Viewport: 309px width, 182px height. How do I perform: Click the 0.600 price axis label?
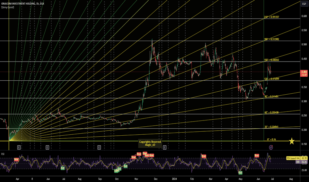point(304,16)
